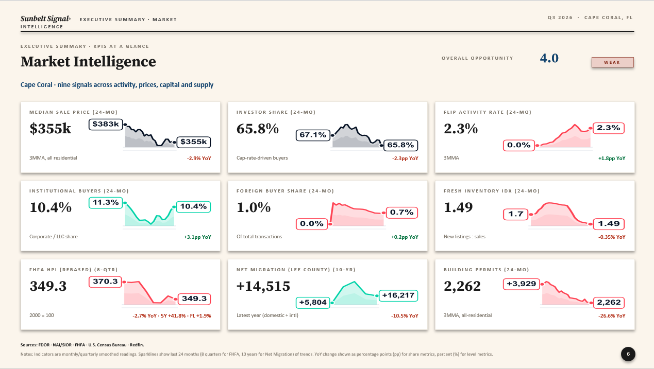Screen dimensions: 654x369
Task: Open the Flip Activity Rate sparkline chart
Action: (565, 136)
